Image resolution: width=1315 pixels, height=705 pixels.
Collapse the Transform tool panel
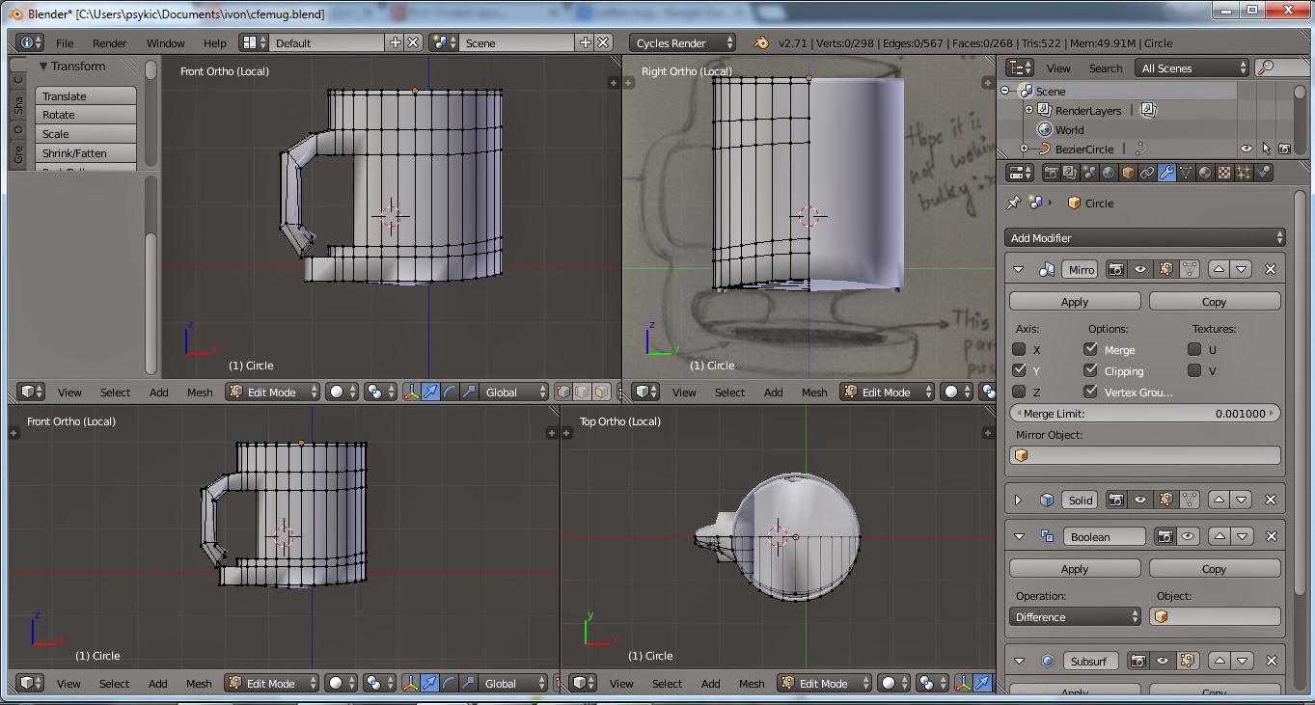pos(43,66)
